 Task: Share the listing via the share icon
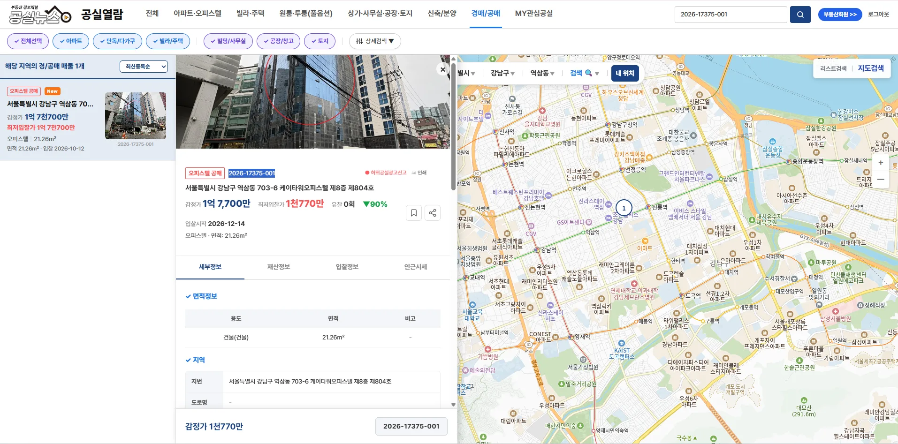pyautogui.click(x=432, y=213)
